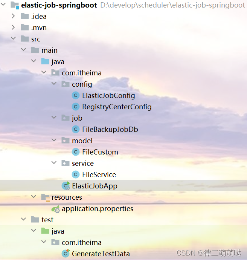Collapse the config package chevron

(x=54, y=84)
